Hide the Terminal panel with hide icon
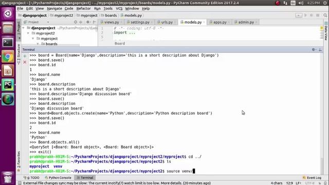Viewport: 329px width, 185px height. click(320, 49)
